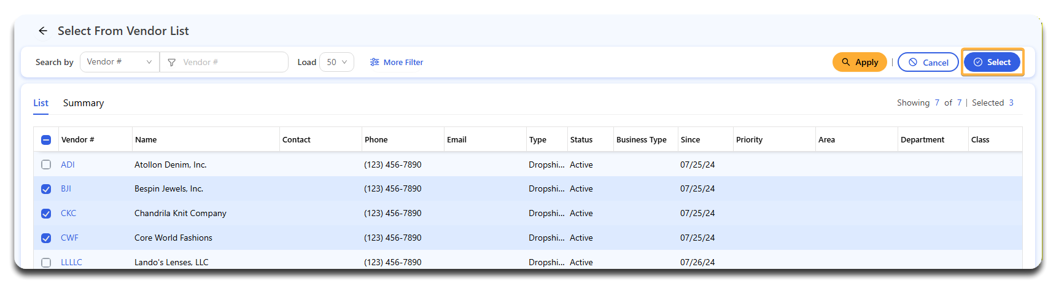Toggle the select-all header checkbox
The height and width of the screenshot is (283, 1056).
coord(46,140)
